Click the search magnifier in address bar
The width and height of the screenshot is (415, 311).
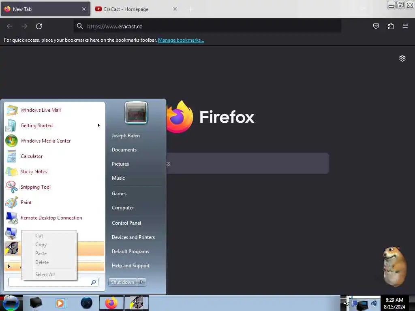pos(80,26)
